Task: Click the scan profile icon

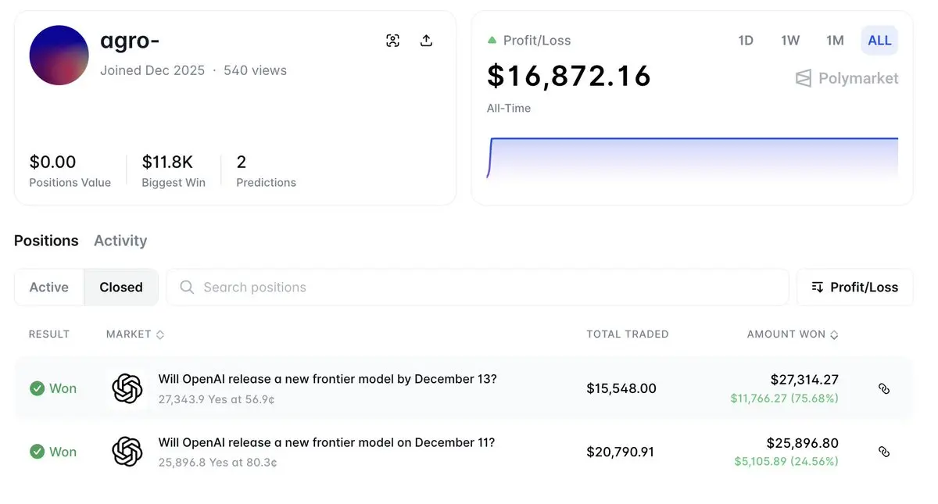Action: click(393, 41)
